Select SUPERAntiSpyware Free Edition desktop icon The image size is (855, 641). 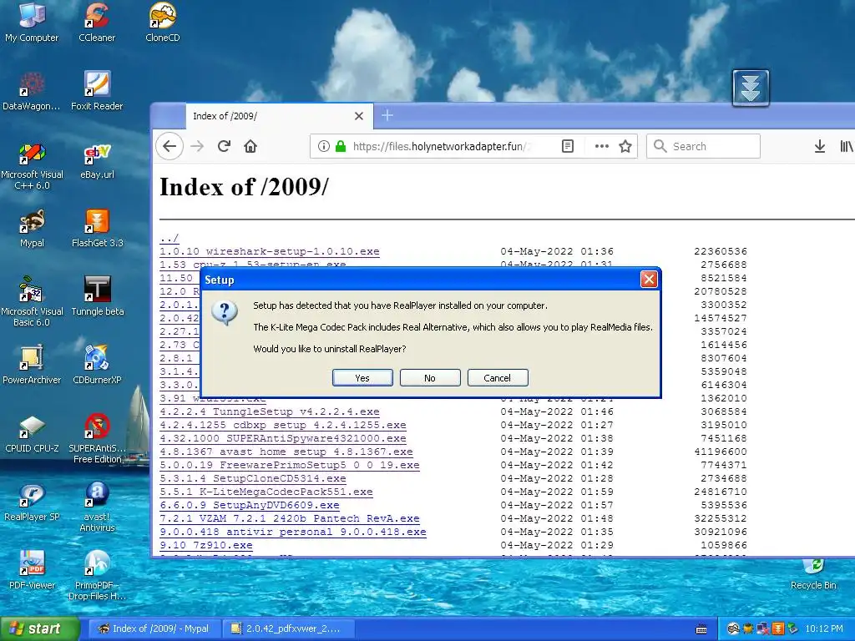(97, 439)
